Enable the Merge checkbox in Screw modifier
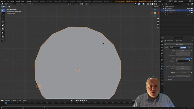This screenshot has height=109, width=194. coord(176,73)
